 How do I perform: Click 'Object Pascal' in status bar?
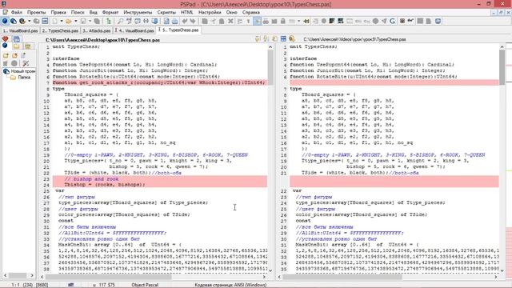point(145,285)
